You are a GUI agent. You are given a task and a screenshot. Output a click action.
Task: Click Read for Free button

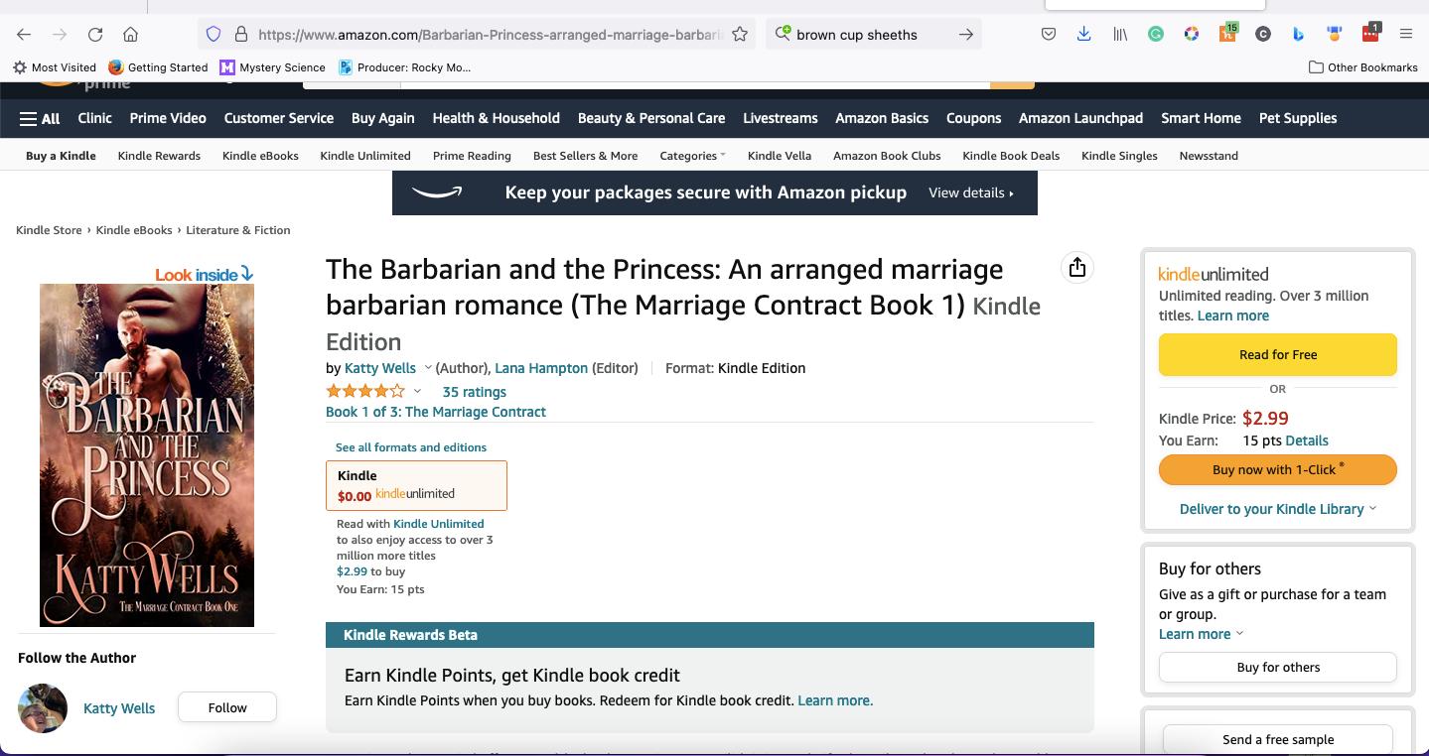[1278, 354]
